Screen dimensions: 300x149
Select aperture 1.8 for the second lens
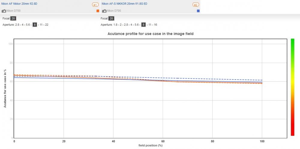pyautogui.click(x=115, y=25)
